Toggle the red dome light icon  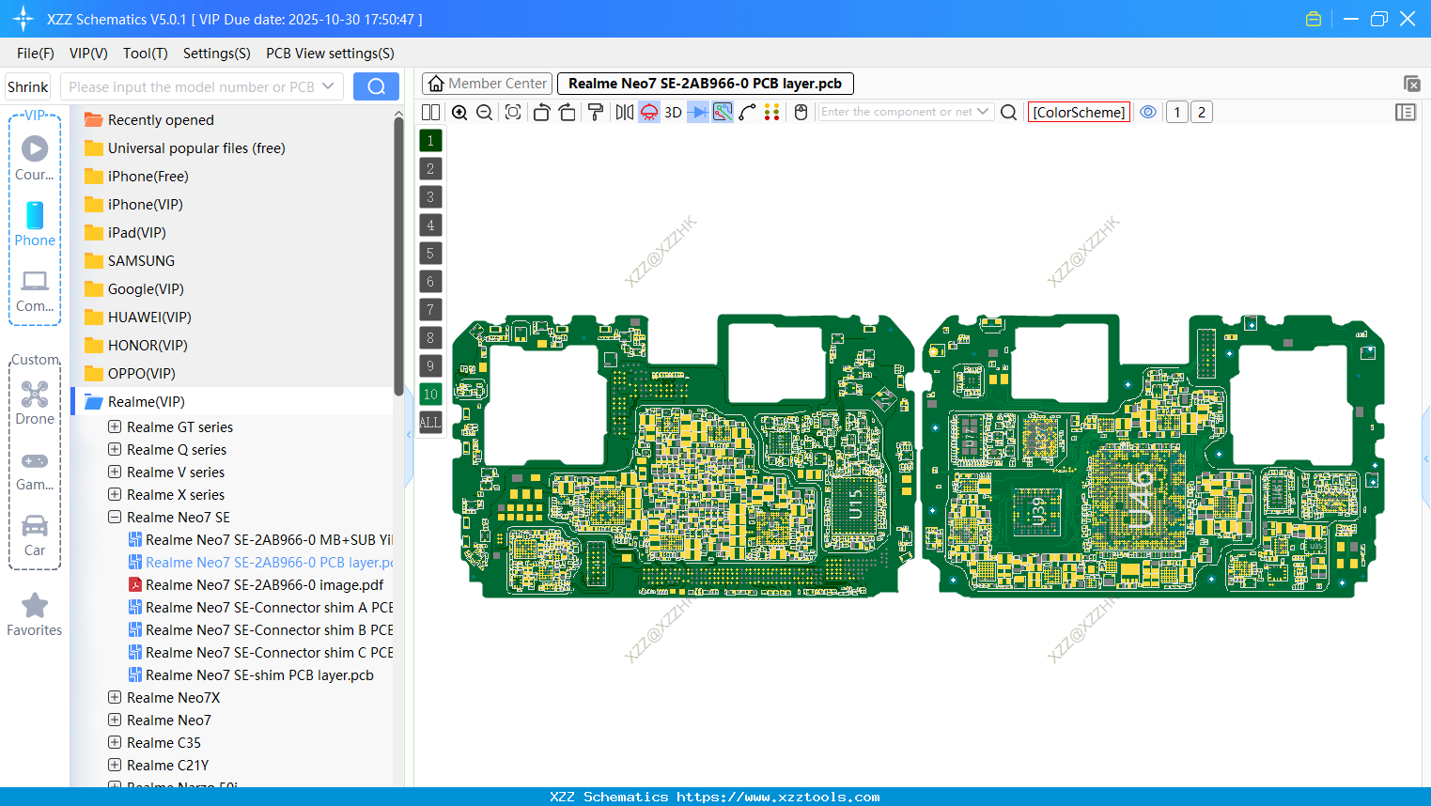(649, 112)
